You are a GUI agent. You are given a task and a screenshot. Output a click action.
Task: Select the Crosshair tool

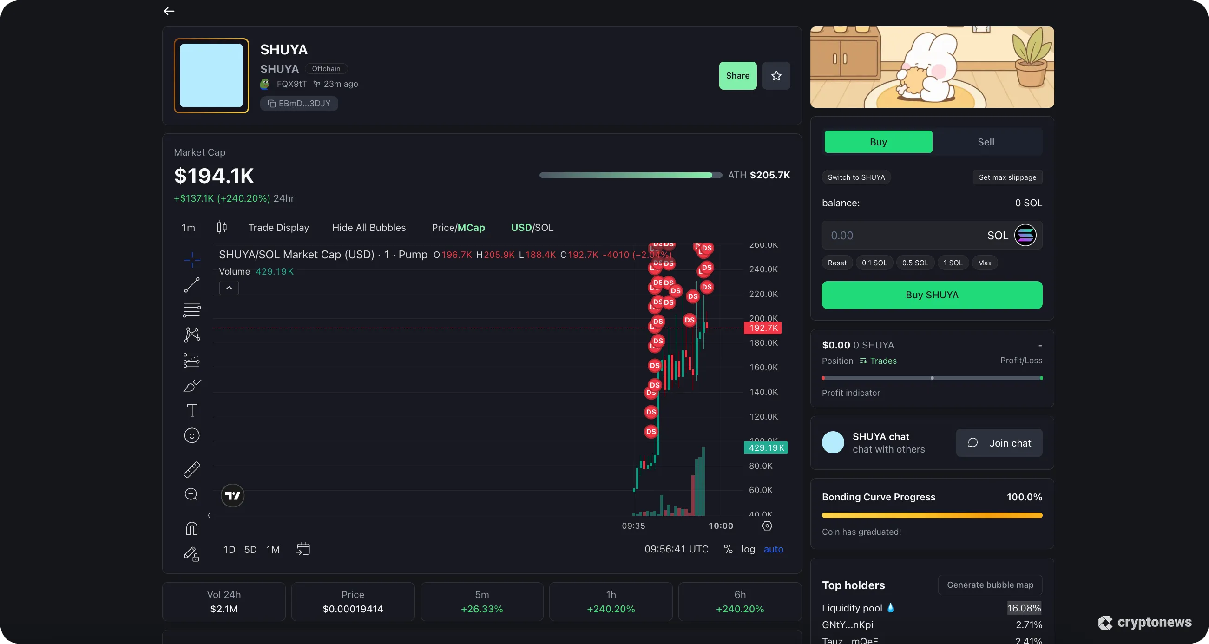(191, 259)
